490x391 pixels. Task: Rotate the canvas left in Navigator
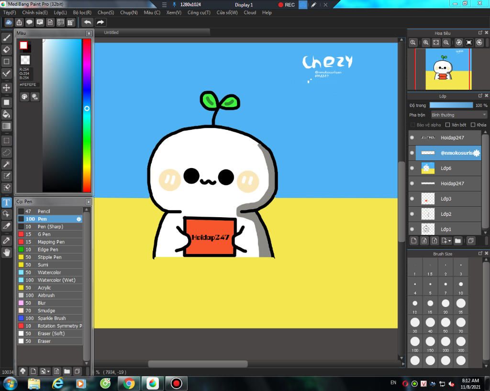pyautogui.click(x=459, y=42)
